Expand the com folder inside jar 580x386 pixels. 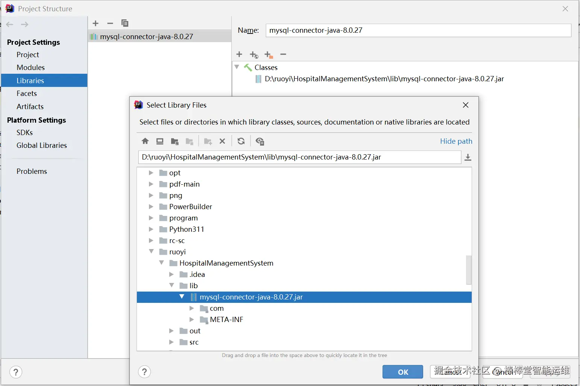coord(191,308)
